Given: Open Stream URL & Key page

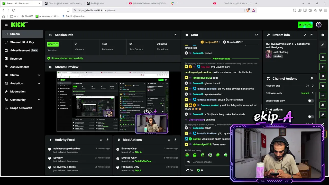Looking at the screenshot, I should click(23, 42).
